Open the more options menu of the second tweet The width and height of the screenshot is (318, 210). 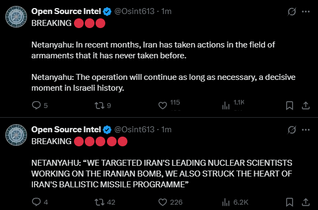tap(306, 130)
